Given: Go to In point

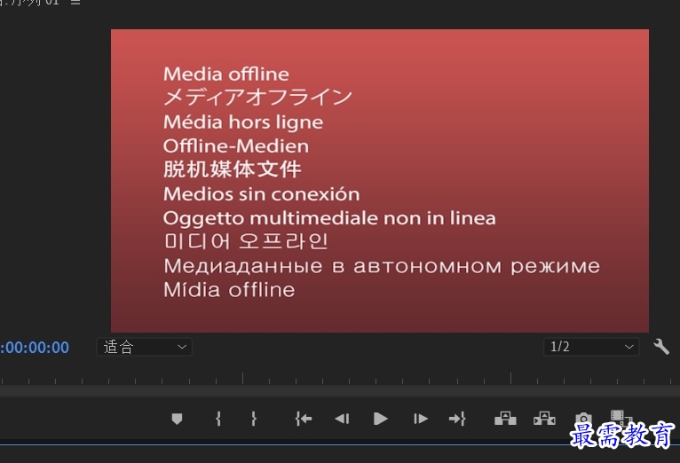Looking at the screenshot, I should pos(303,419).
